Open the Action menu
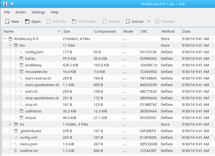 click(x=21, y=12)
